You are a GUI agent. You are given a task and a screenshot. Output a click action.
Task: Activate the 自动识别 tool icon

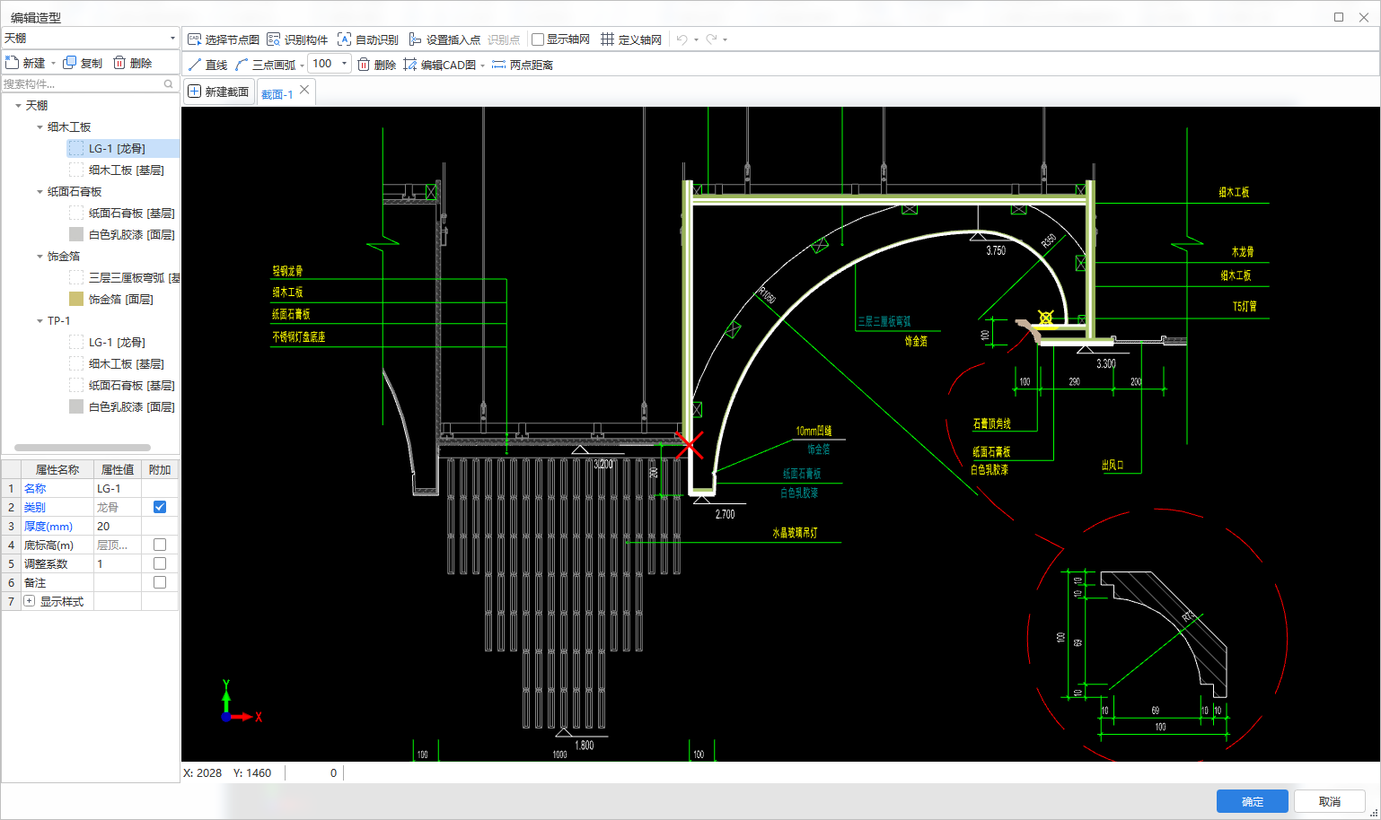click(x=344, y=39)
